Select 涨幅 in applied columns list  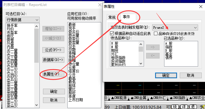(72, 53)
